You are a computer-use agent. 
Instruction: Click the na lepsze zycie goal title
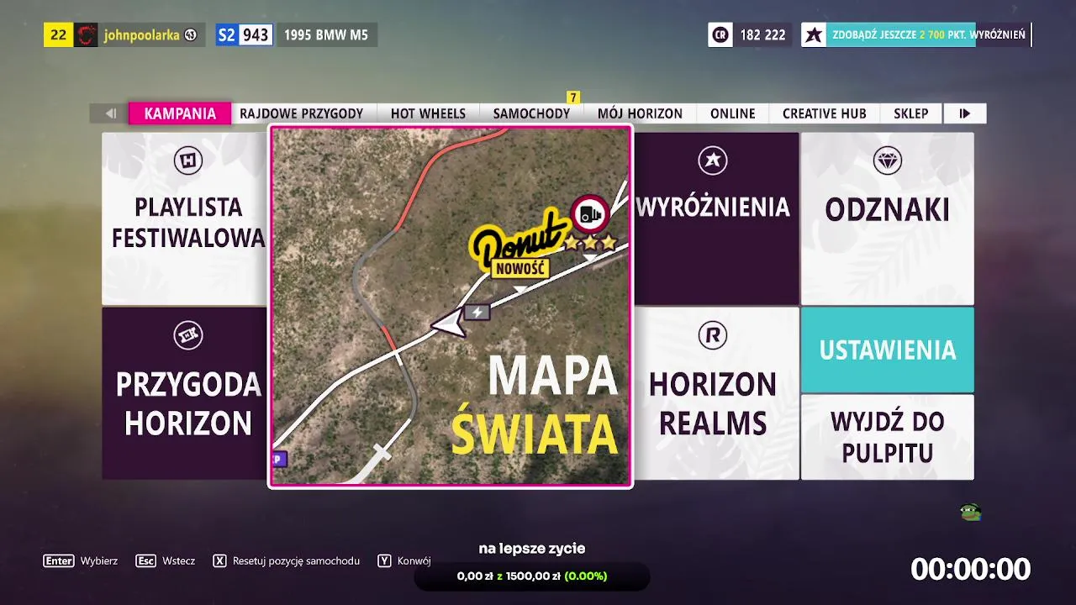click(532, 549)
